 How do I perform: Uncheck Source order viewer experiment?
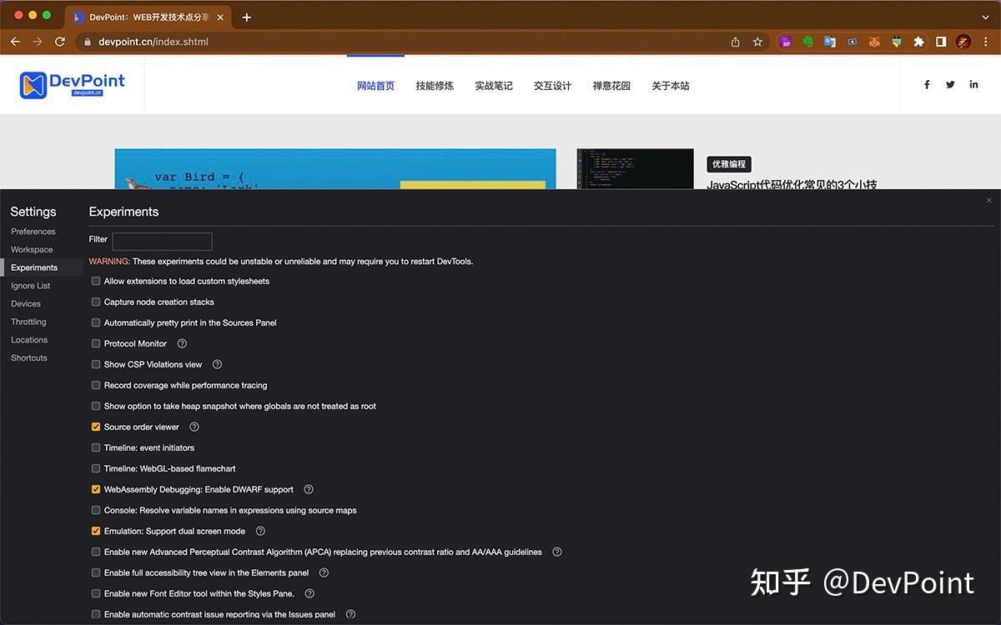tap(96, 427)
